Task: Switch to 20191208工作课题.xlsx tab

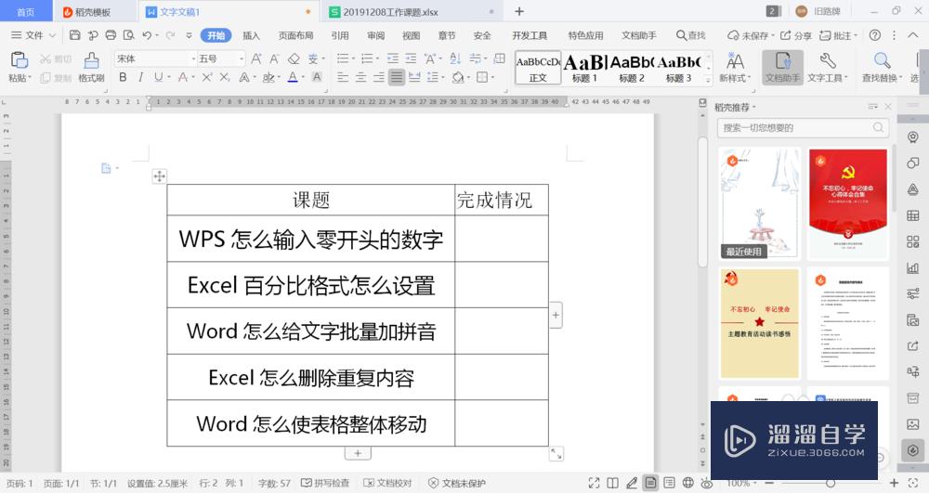Action: coord(412,11)
